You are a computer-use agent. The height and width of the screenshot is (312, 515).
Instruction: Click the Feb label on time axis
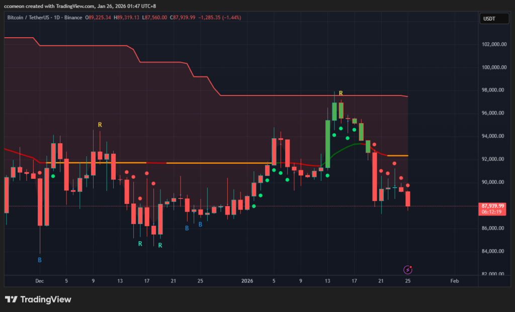click(455, 281)
